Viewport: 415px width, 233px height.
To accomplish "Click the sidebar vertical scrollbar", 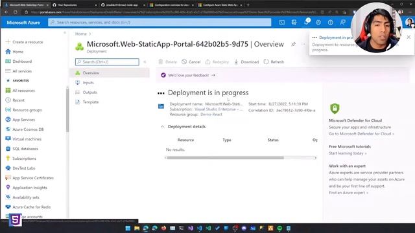I will (67, 109).
